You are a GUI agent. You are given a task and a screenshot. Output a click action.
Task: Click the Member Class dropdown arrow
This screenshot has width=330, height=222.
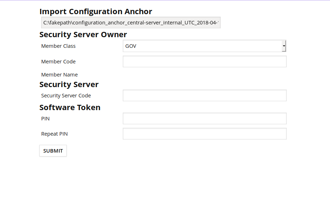(x=284, y=46)
